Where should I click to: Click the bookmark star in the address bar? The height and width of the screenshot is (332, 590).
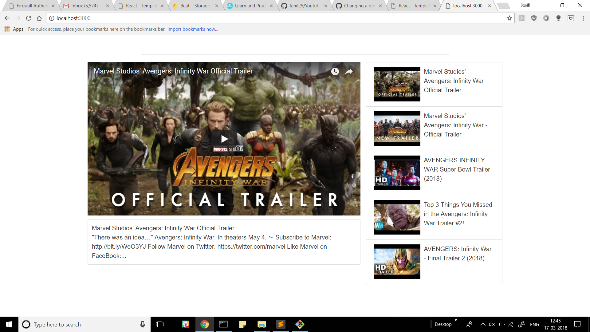(509, 18)
